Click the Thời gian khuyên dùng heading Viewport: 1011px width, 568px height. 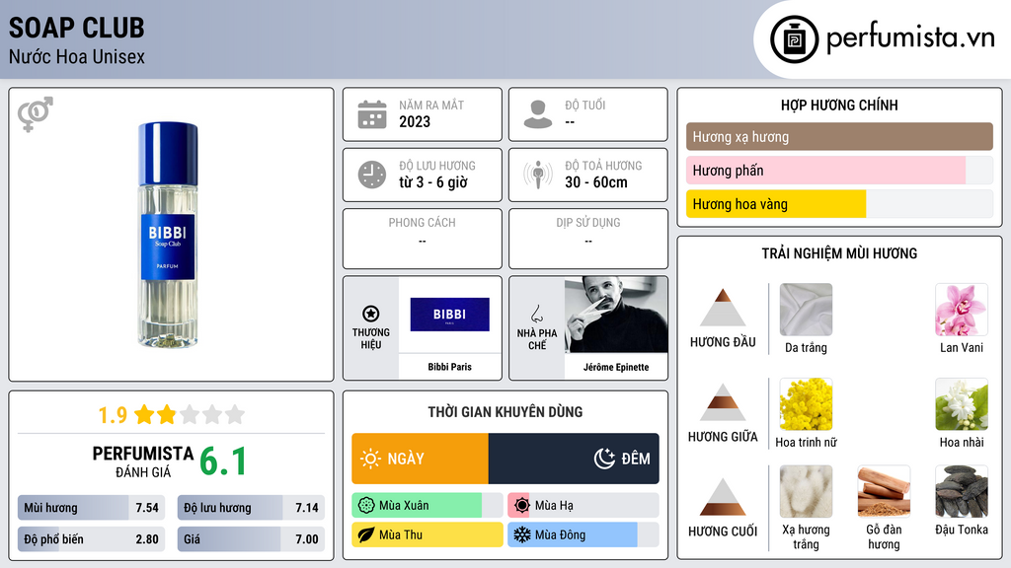(x=505, y=412)
